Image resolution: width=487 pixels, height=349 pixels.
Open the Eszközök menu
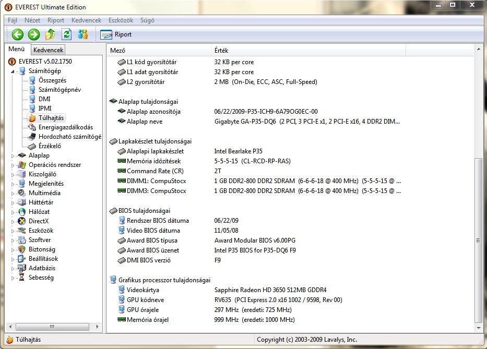121,20
